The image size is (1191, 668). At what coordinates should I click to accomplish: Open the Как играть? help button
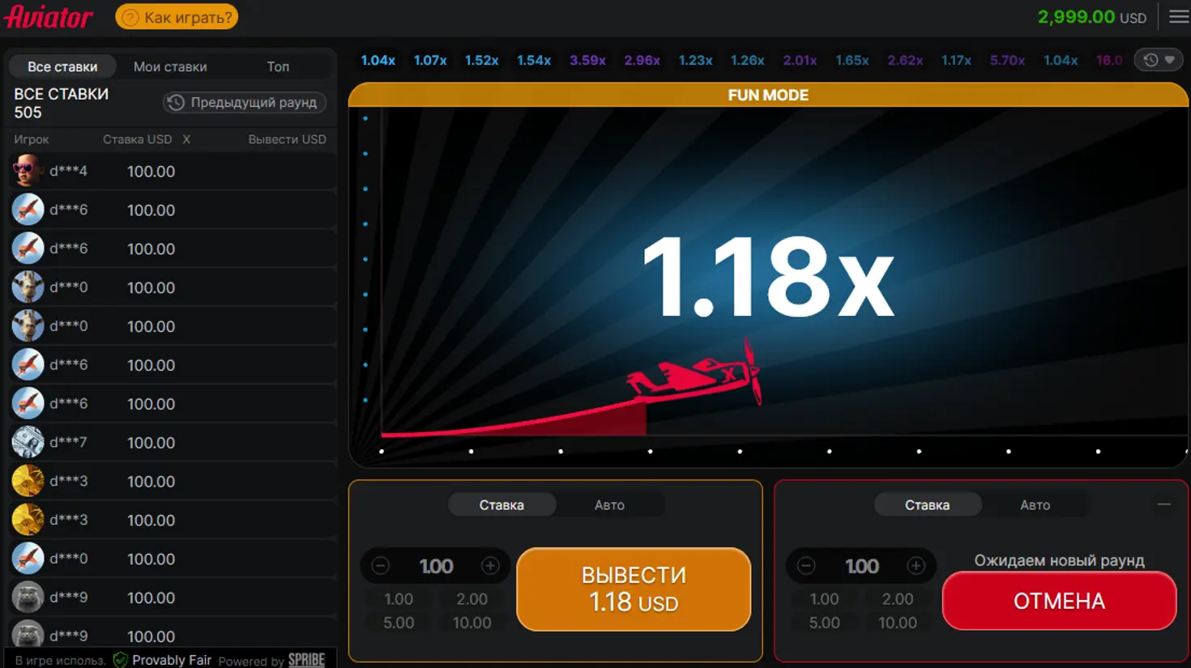point(177,17)
